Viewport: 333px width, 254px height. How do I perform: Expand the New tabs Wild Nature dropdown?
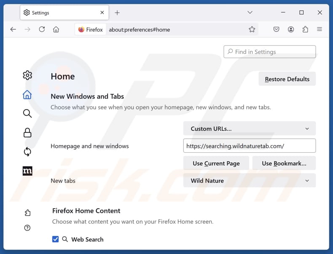pyautogui.click(x=250, y=180)
